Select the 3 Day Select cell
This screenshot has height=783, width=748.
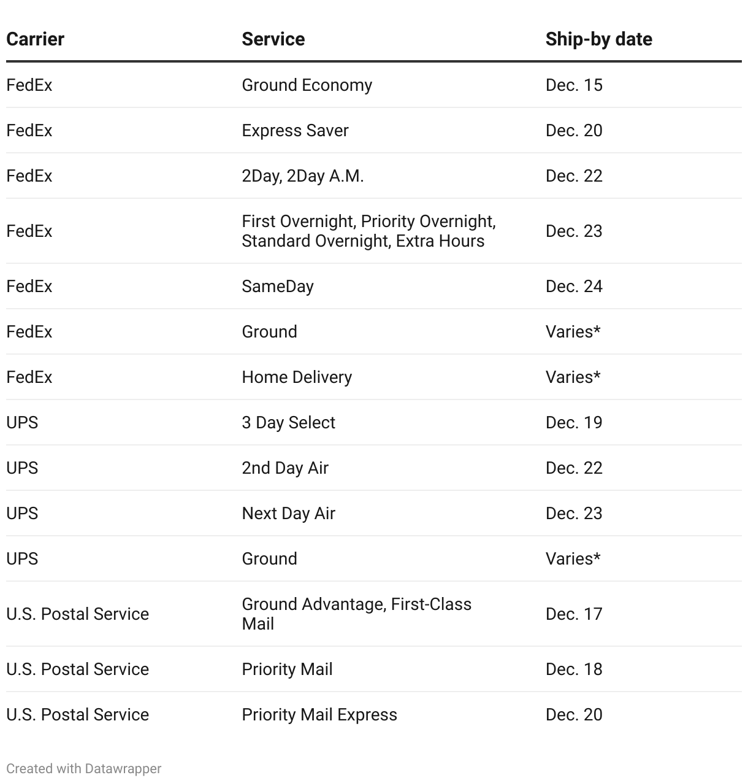288,423
